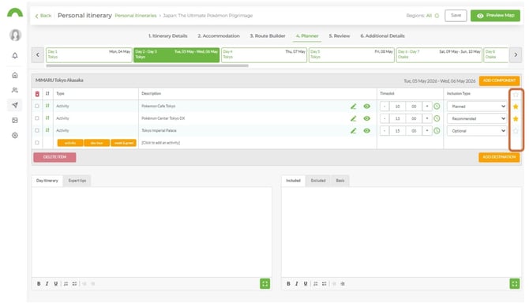Image resolution: width=529 pixels, height=307 pixels.
Task: Open the clock picker for the 15:00 timeslot
Action: [437, 130]
